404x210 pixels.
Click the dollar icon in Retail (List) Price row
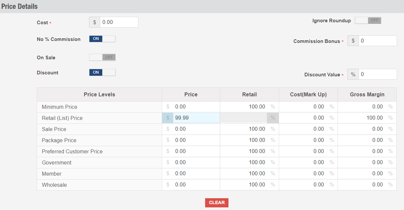168,118
